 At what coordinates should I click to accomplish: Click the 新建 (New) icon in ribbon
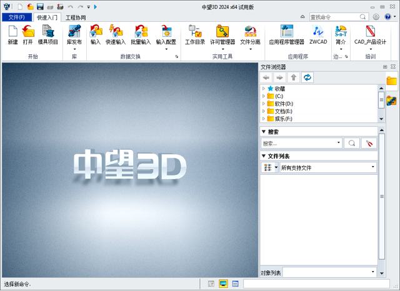[12, 31]
